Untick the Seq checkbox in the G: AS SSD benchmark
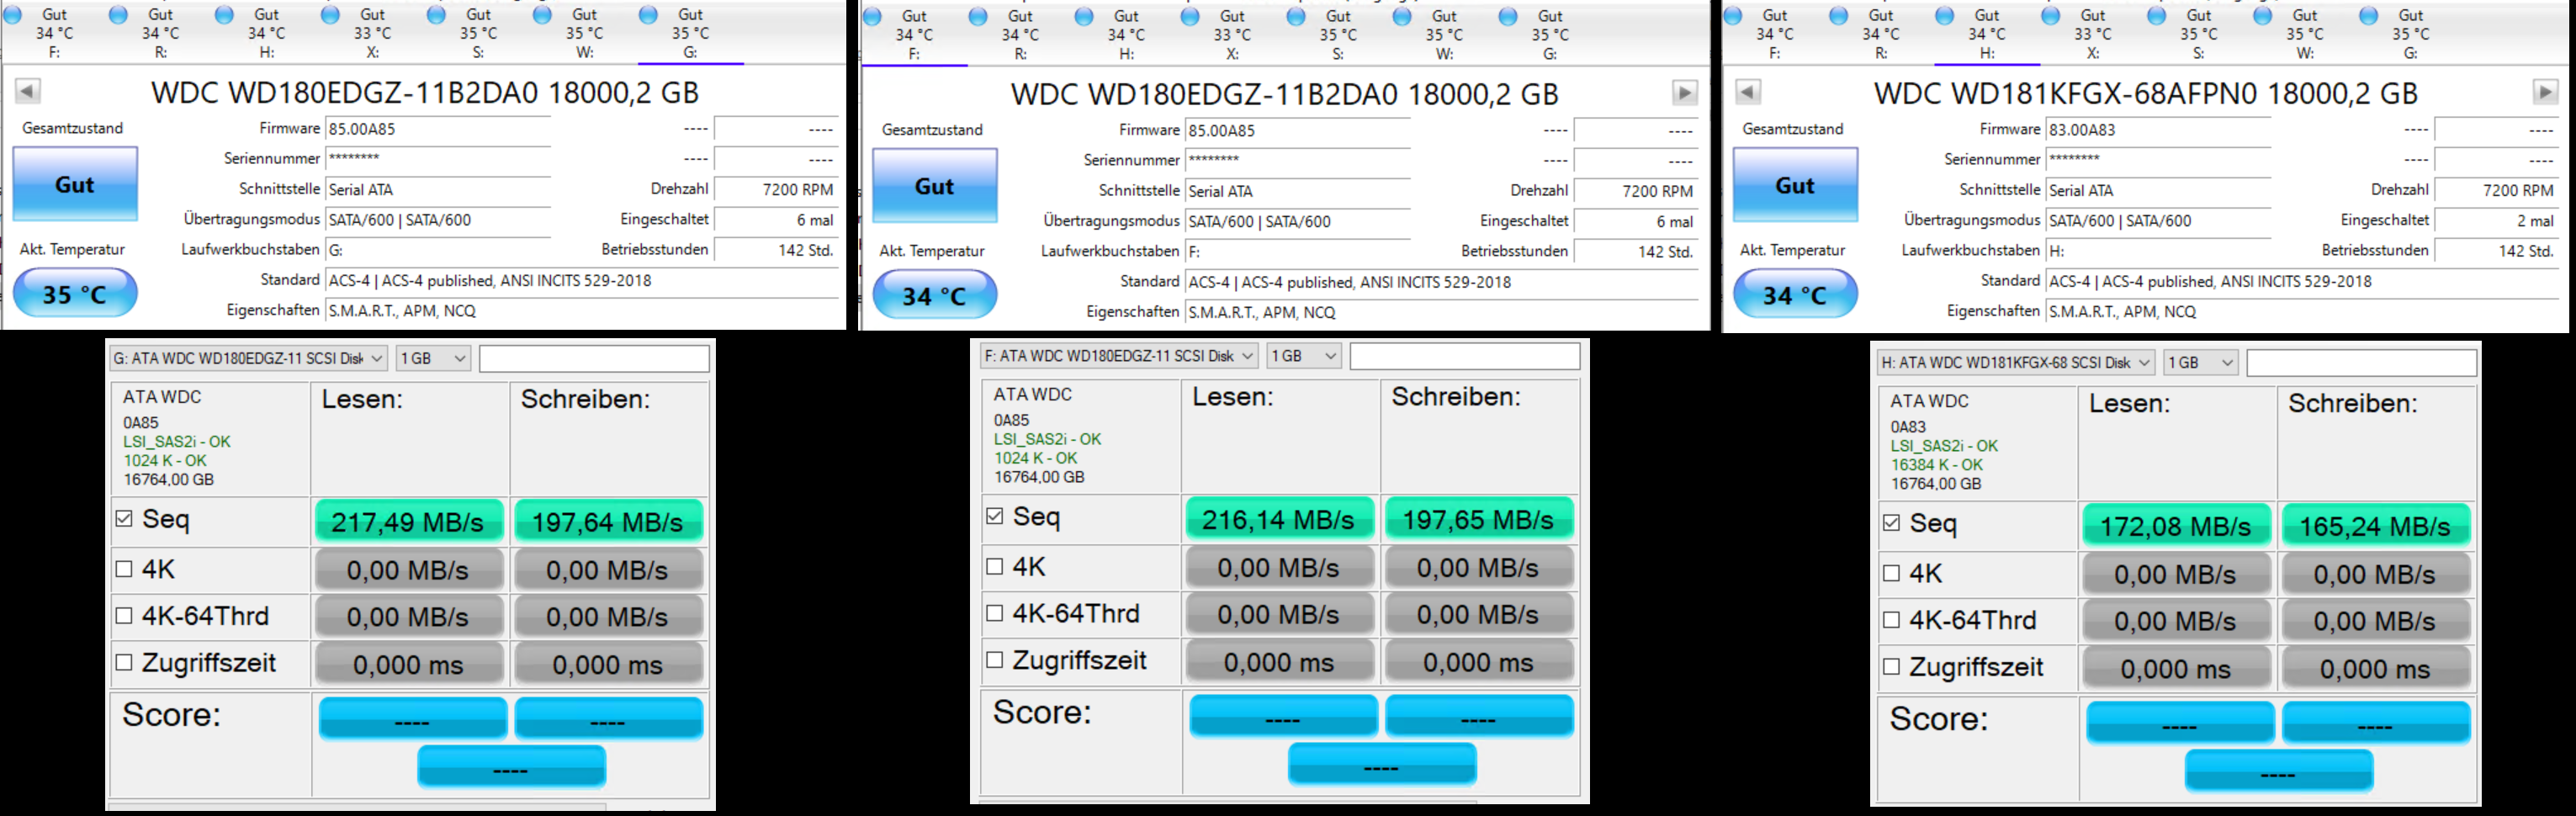Image resolution: width=2576 pixels, height=816 pixels. click(124, 518)
